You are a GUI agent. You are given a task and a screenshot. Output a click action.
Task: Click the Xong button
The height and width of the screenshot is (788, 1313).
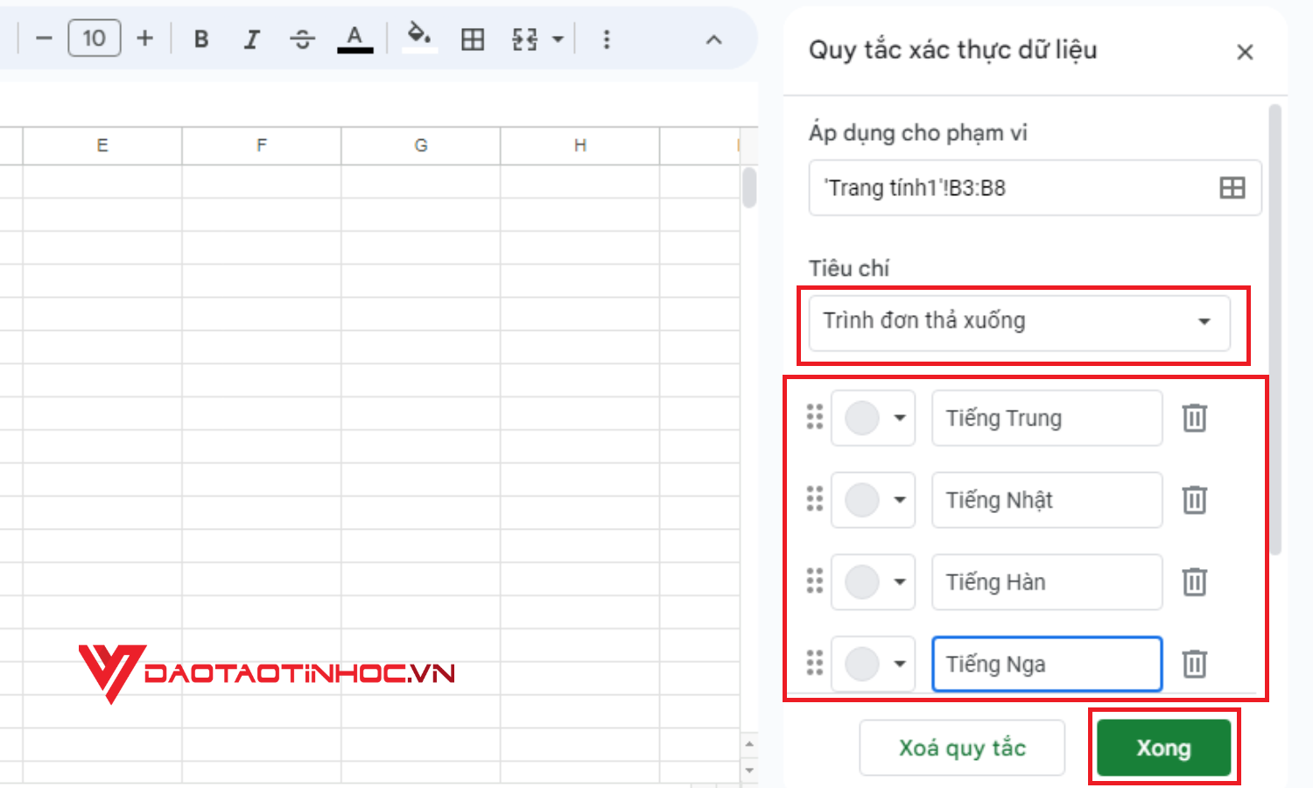[1164, 748]
